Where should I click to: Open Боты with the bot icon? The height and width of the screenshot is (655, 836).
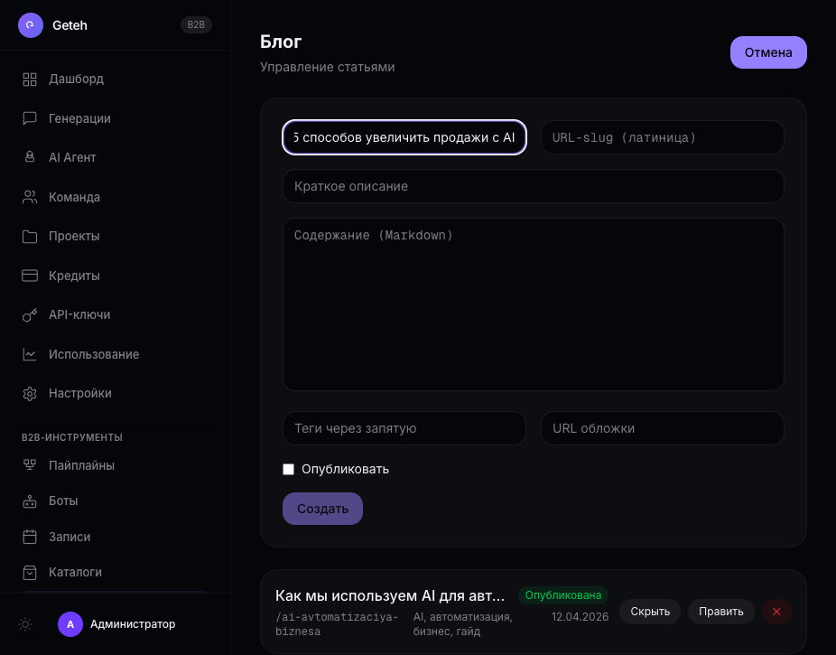(x=28, y=501)
